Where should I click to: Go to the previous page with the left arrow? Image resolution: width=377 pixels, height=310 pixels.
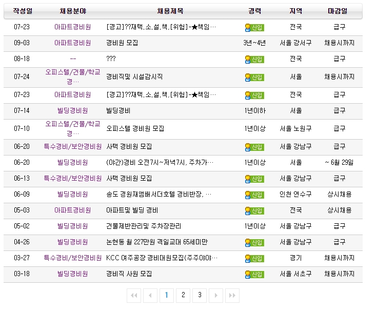(150, 295)
